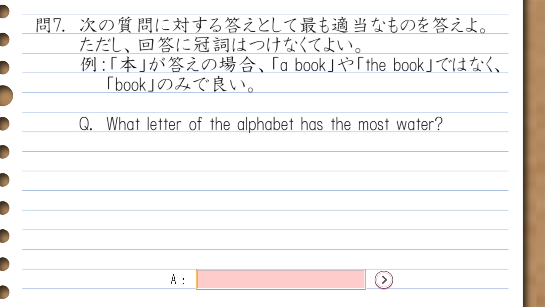Image resolution: width=545 pixels, height=307 pixels.
Task: Click the "A :" answer label
Action: [x=178, y=280]
